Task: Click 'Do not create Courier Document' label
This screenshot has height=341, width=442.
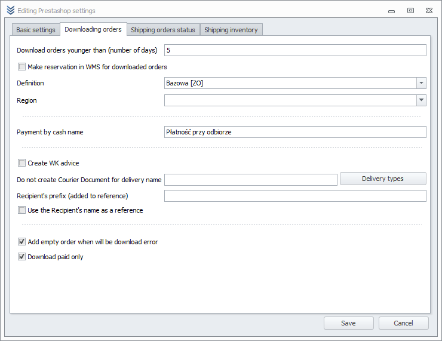Action: (89, 180)
